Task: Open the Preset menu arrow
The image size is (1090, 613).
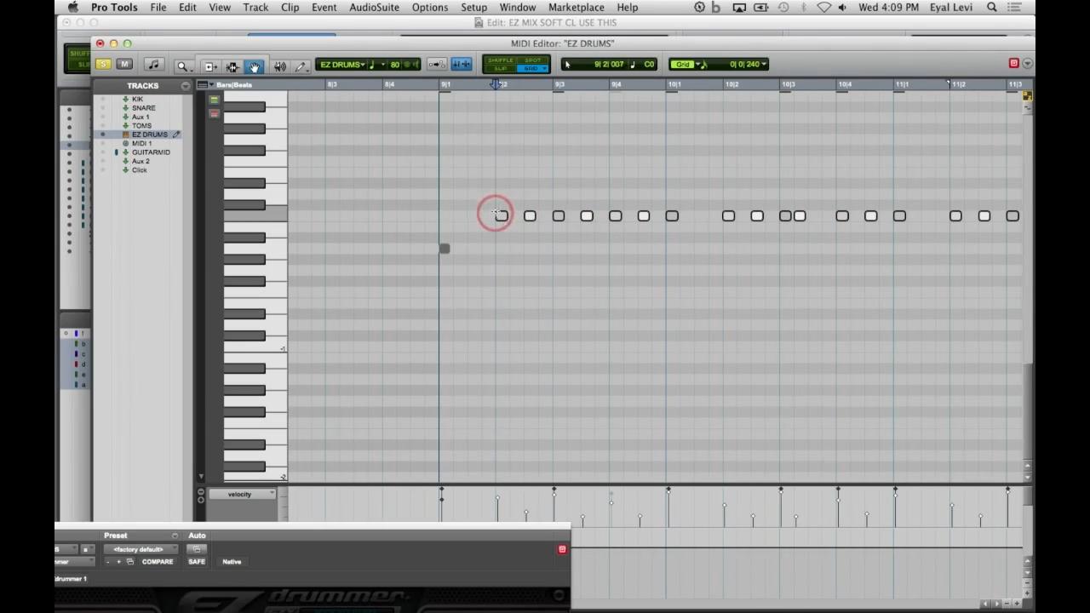Action: [x=175, y=536]
